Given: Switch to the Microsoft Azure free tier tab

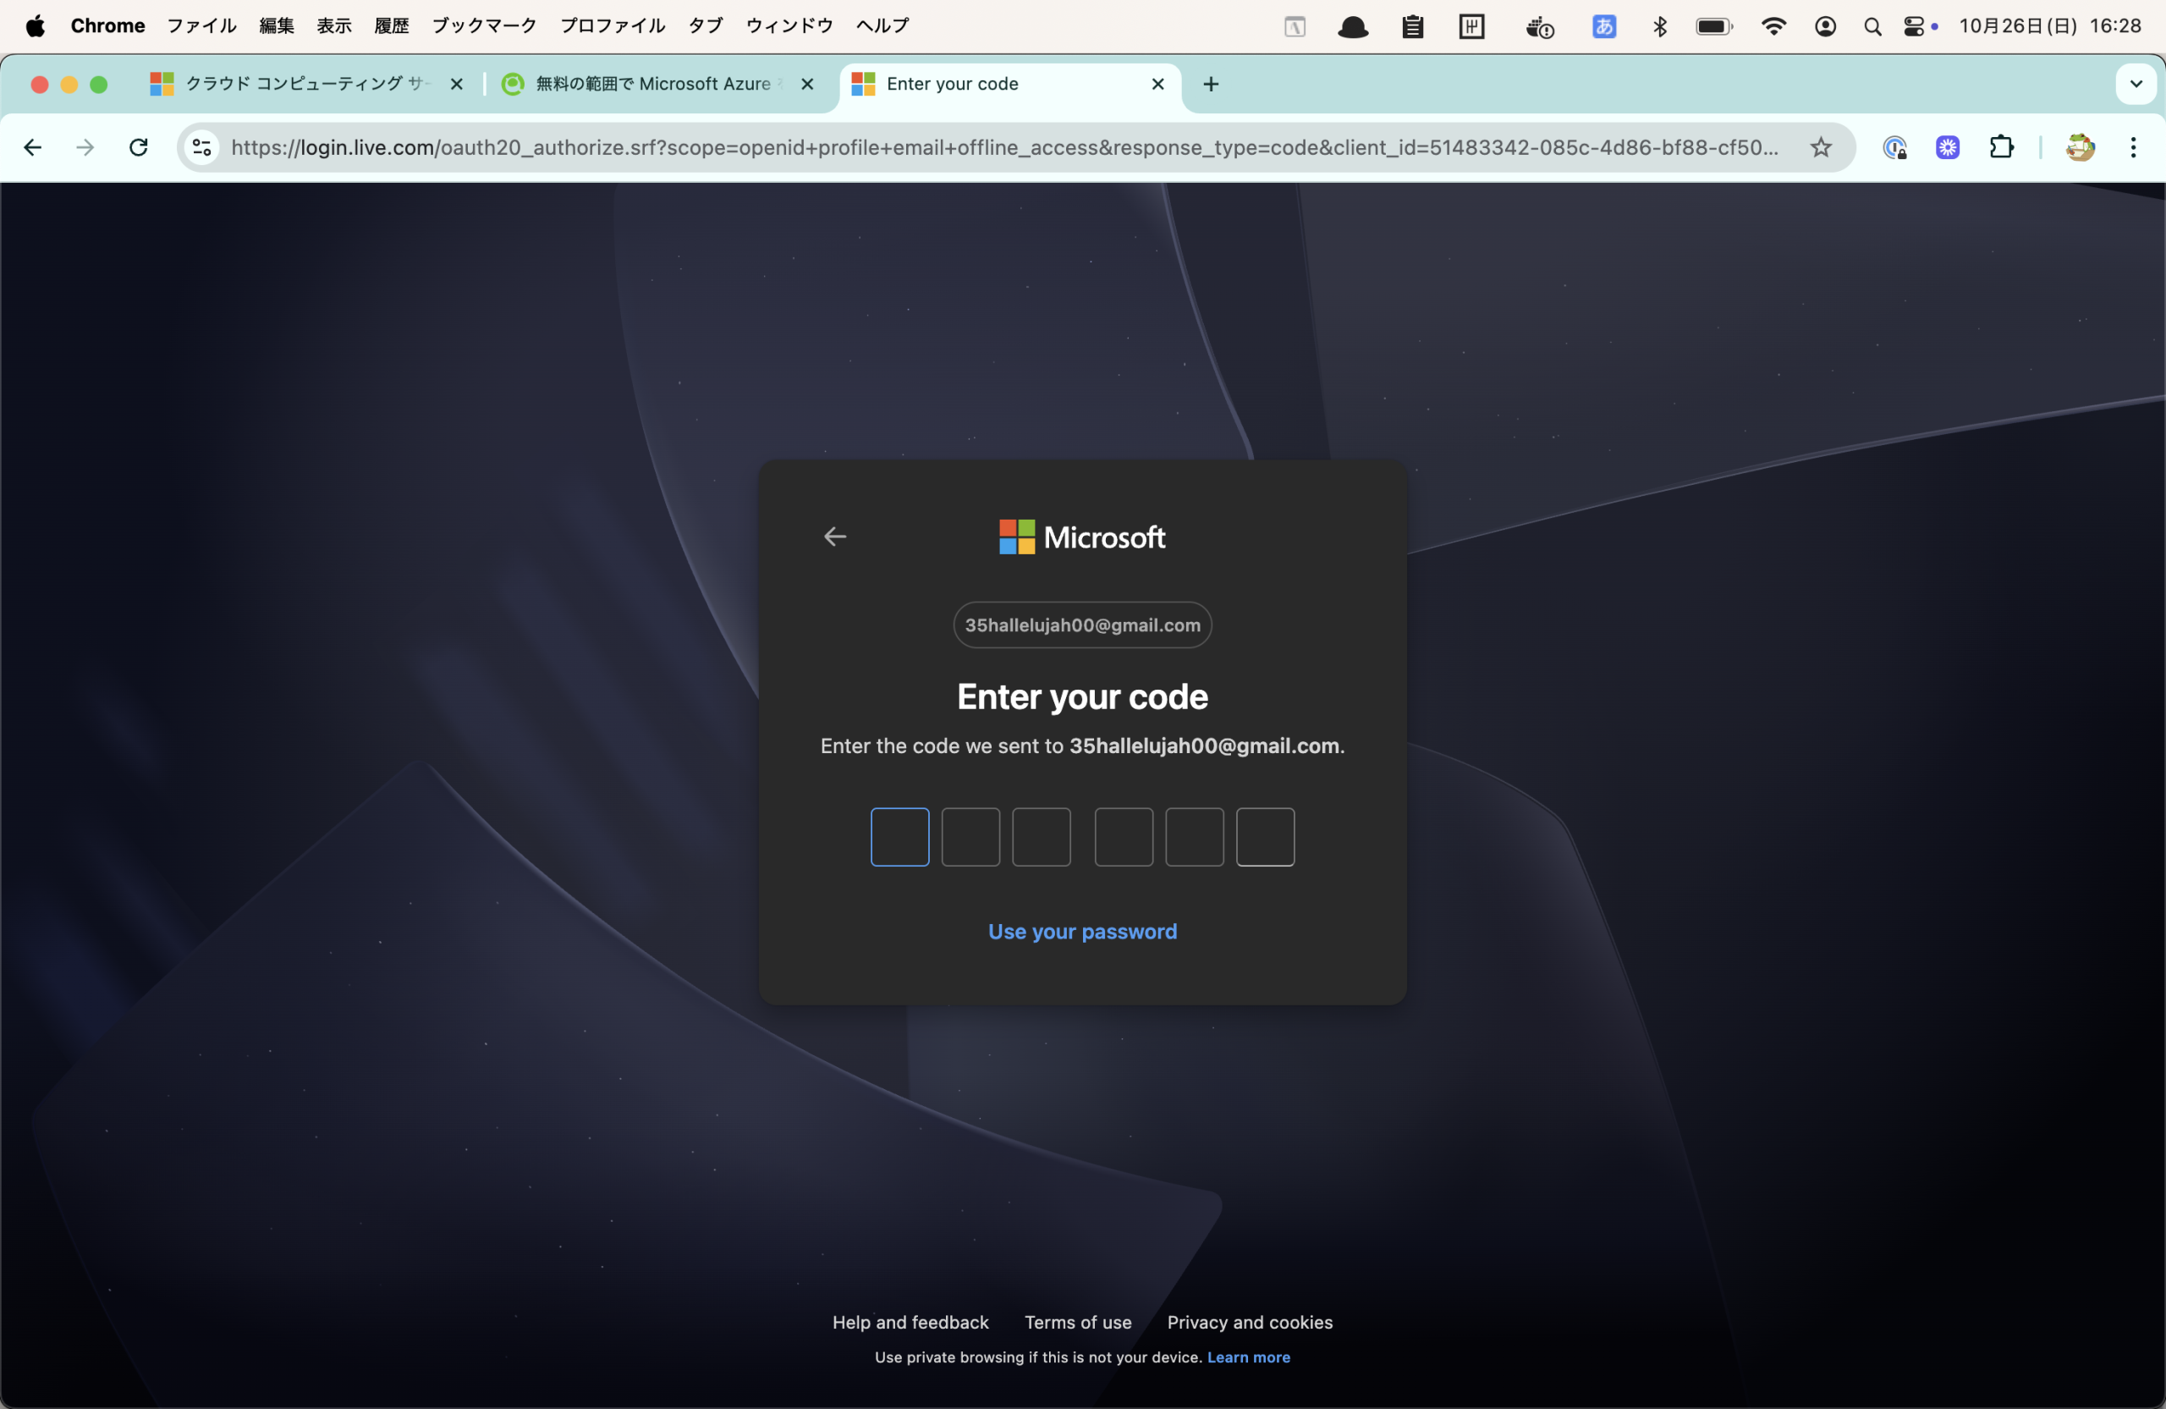Looking at the screenshot, I should tap(651, 85).
